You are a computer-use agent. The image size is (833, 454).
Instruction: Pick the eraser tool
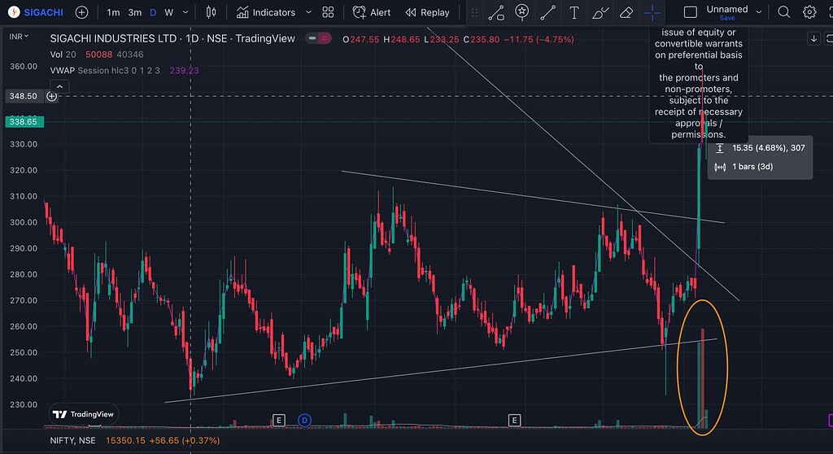click(626, 12)
